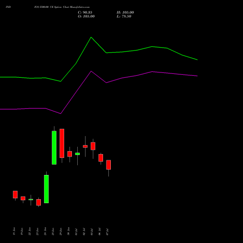Click the 24 Jun green candlestick
This screenshot has height=243, width=243.
46,189
